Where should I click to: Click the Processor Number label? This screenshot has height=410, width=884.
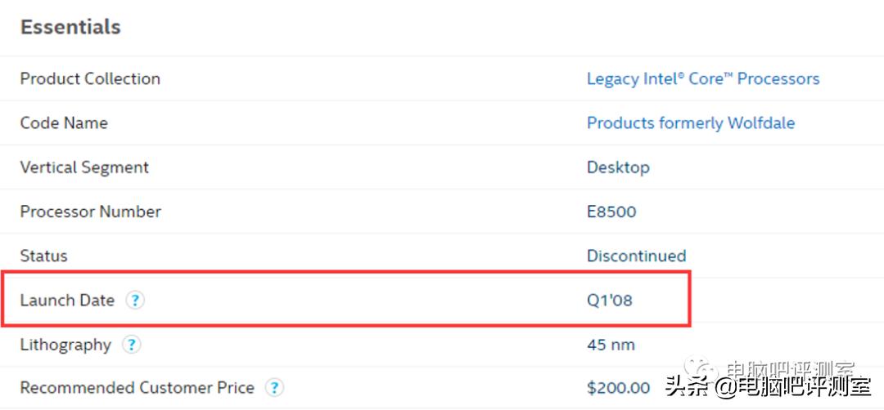tap(90, 212)
